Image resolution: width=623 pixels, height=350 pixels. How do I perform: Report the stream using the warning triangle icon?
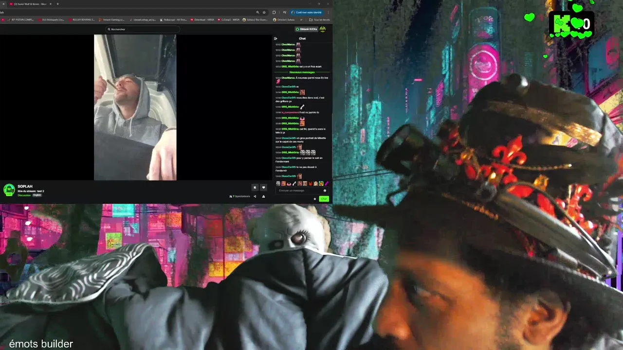tap(263, 196)
